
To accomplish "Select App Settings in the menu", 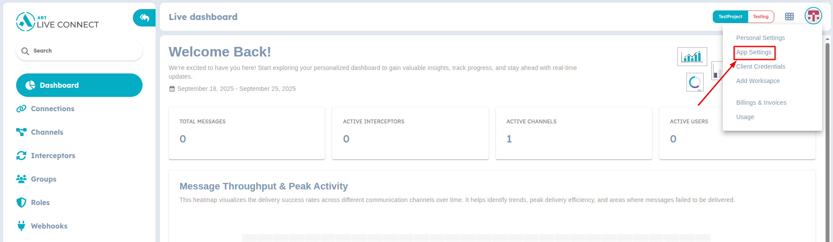I will tap(754, 52).
